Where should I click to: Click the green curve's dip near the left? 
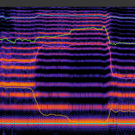coord(14,42)
